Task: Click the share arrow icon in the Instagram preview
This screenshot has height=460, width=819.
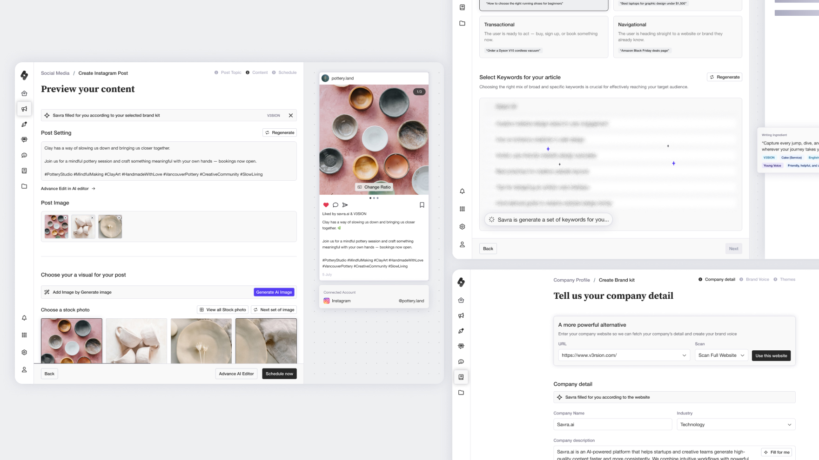Action: point(345,205)
